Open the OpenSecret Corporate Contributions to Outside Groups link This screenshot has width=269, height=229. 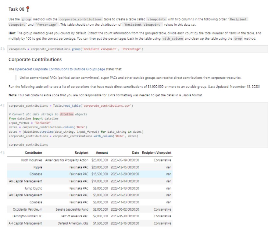tap(60, 69)
